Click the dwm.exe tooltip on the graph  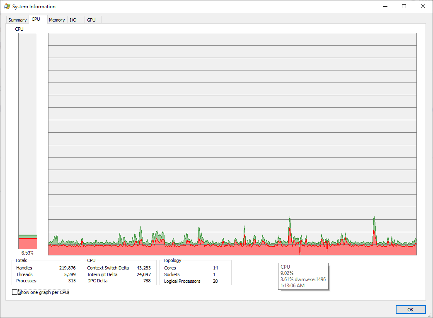tap(303, 275)
